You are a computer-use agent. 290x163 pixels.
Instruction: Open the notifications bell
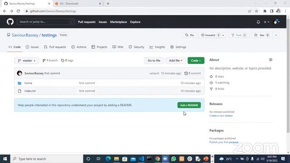point(258,22)
